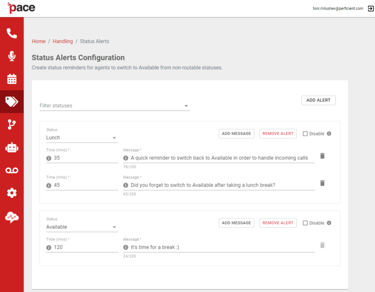375x292 pixels.
Task: Select the microphone recordings icon in sidebar
Action: coord(12,55)
